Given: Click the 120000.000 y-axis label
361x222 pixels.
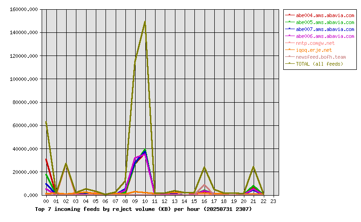Looking at the screenshot, I should pyautogui.click(x=24, y=56).
